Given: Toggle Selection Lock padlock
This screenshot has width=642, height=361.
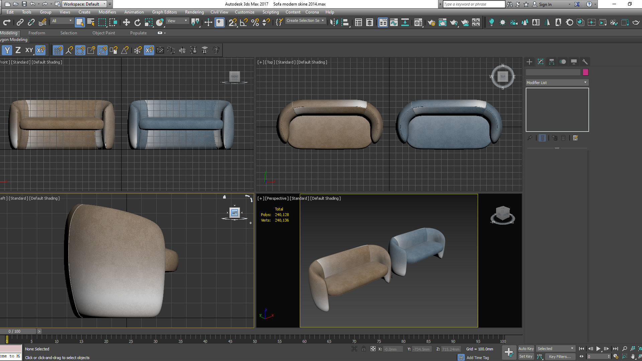Looking at the screenshot, I should (363, 349).
